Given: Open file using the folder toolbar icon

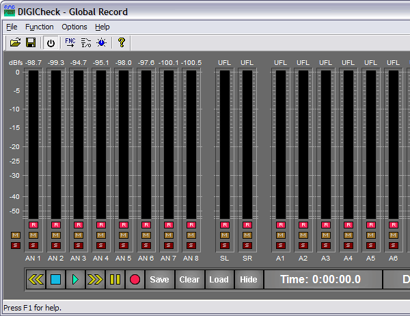Looking at the screenshot, I should pyautogui.click(x=15, y=42).
